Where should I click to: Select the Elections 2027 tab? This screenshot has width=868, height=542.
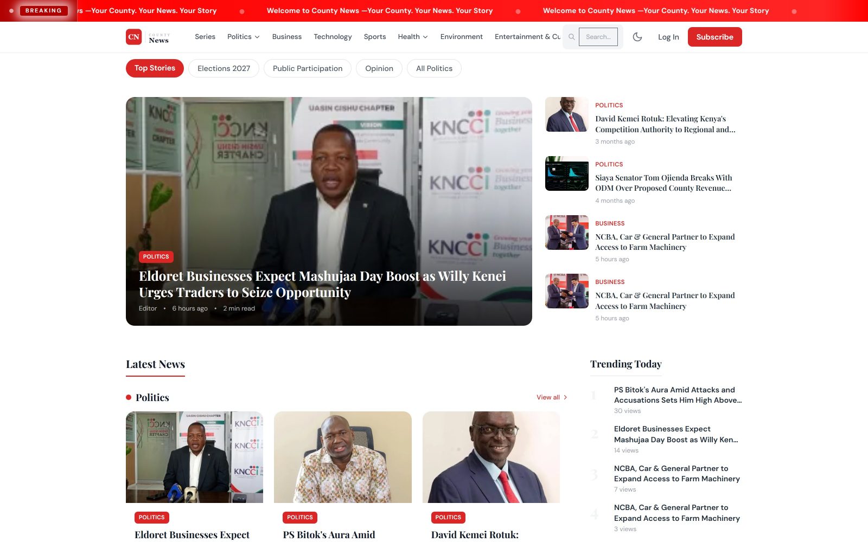pos(224,68)
